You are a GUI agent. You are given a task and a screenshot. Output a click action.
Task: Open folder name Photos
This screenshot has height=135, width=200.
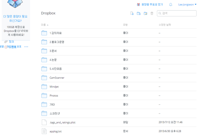(x=54, y=95)
